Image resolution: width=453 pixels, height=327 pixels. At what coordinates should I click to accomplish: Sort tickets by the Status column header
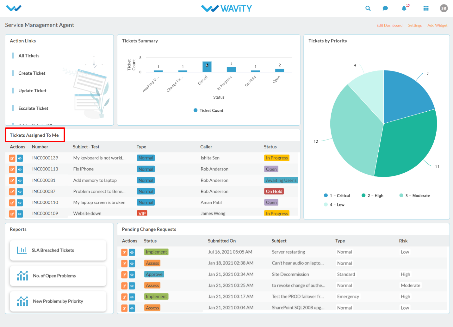(270, 147)
